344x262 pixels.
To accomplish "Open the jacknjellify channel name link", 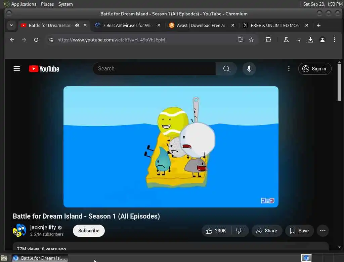I will point(43,227).
